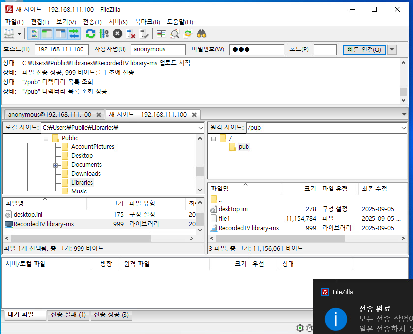Screen dimensions: 413x334
Task: Open the 서버(S) menu
Action: pos(118,22)
